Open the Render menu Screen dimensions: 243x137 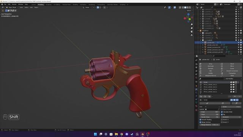click(x=14, y=4)
